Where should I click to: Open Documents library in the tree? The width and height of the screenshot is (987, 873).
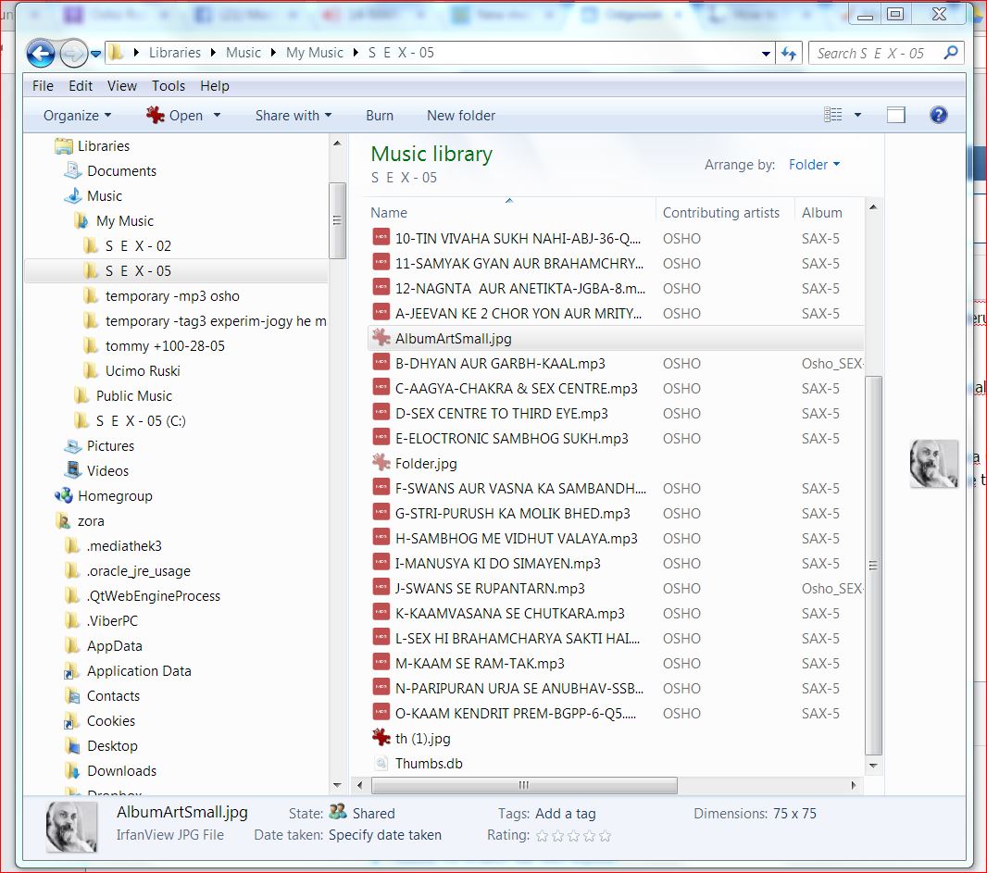coord(121,171)
